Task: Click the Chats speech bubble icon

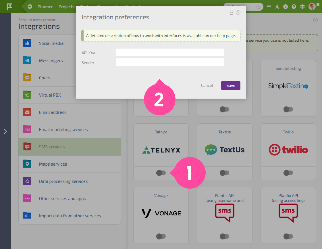Action: pyautogui.click(x=27, y=78)
